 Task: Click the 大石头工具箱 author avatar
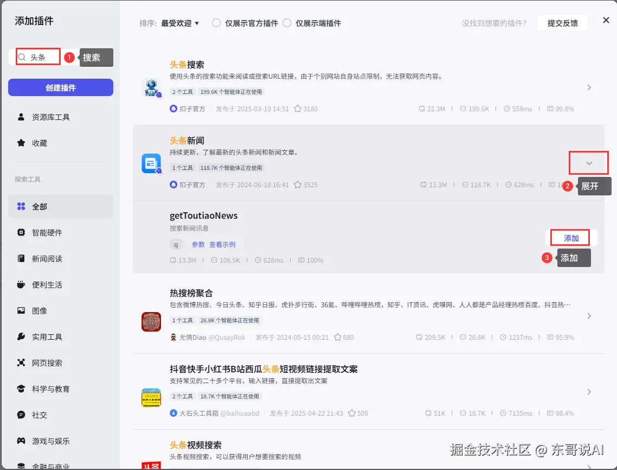tap(173, 413)
